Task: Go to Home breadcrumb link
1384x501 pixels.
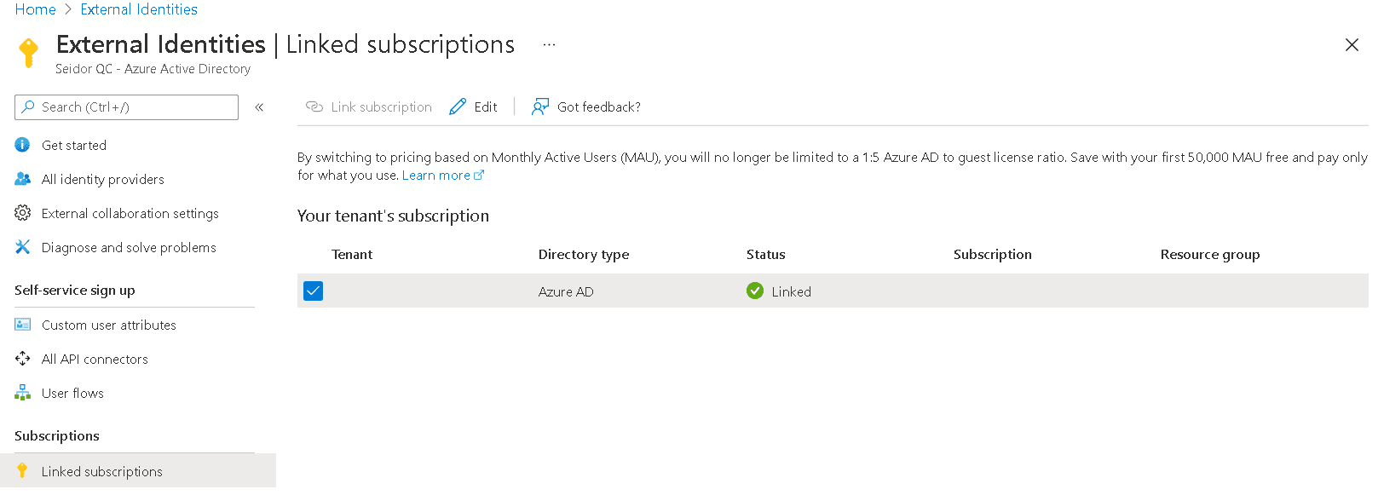Action: click(35, 9)
